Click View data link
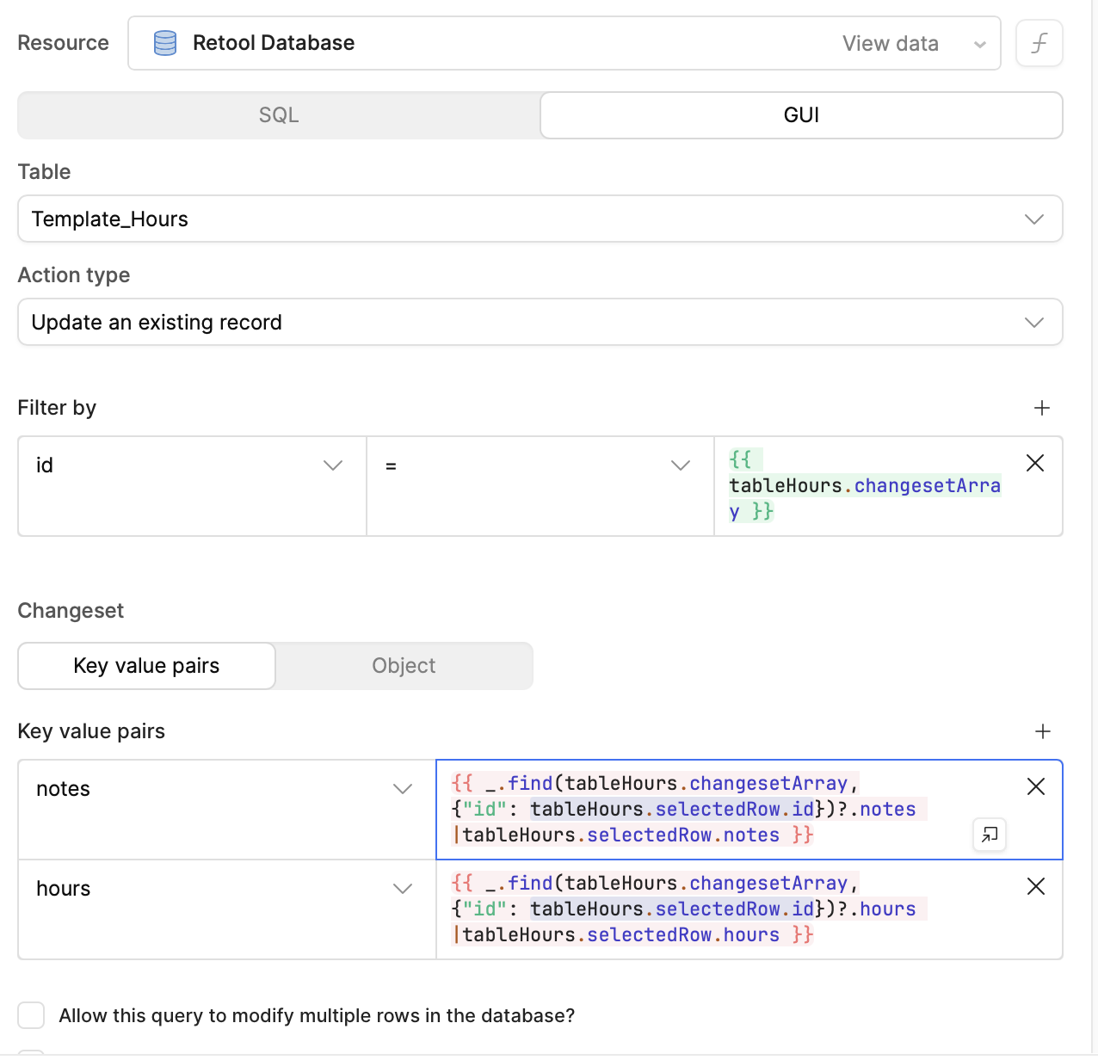1098x1060 pixels. [x=890, y=44]
